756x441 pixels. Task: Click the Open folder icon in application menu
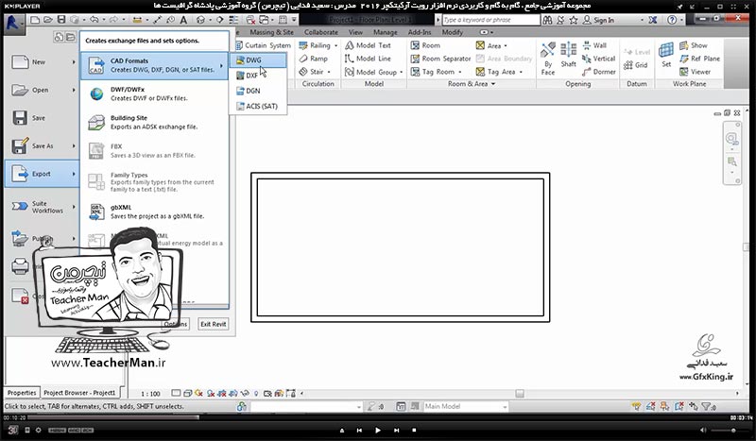click(20, 90)
